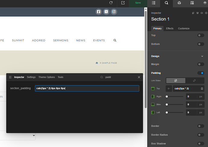Click the Inspector magnifier icon in top bar

click(x=166, y=3)
